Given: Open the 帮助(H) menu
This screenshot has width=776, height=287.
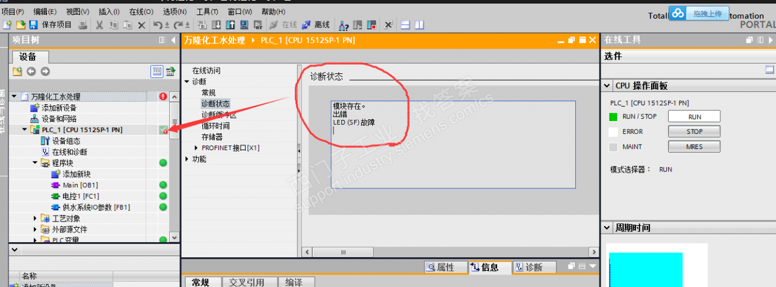Looking at the screenshot, I should click(x=273, y=12).
